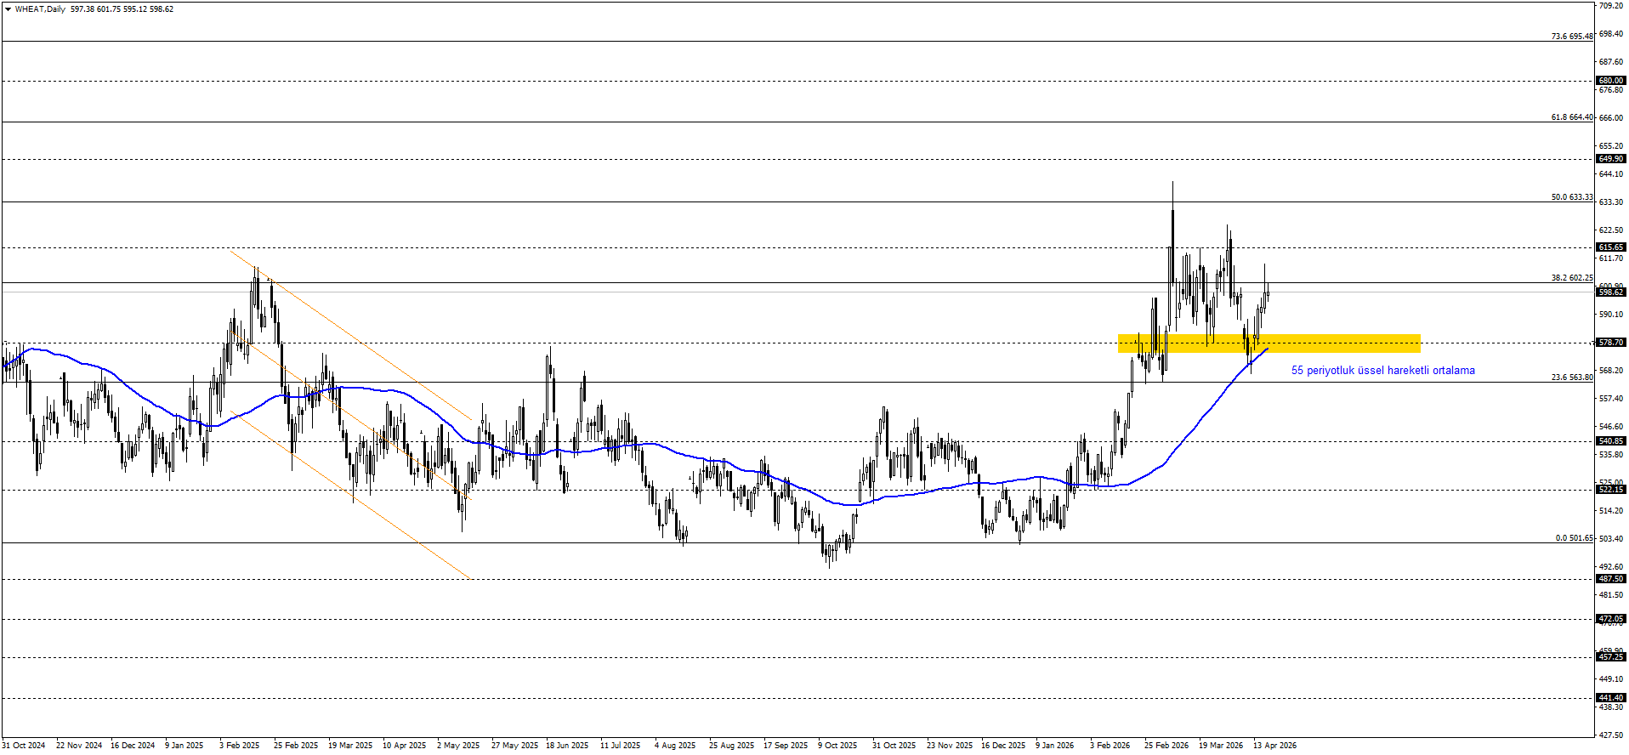Viewport: 1629px width, 755px height.
Task: Click the 13 Apr 2026 date on time axis
Action: (x=1274, y=746)
